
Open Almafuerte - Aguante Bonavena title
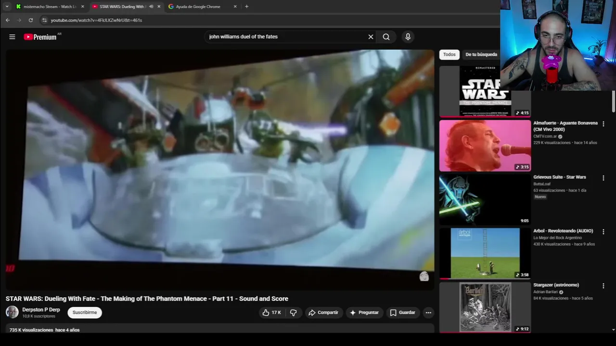pos(565,126)
